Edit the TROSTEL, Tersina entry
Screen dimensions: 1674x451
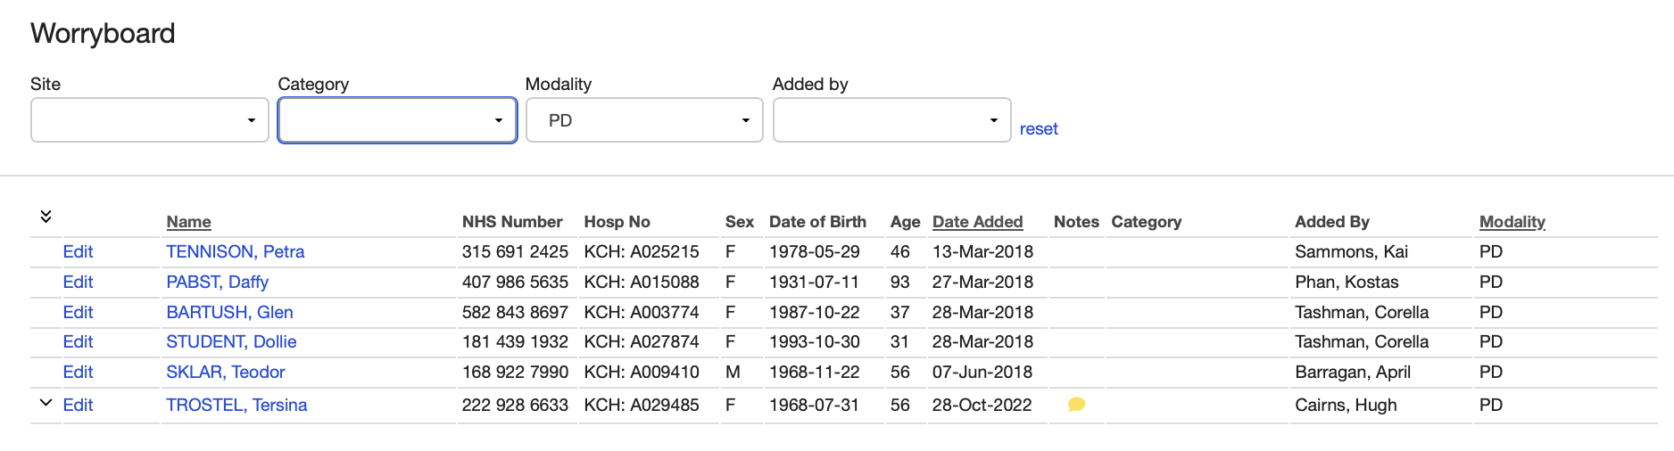pos(78,406)
